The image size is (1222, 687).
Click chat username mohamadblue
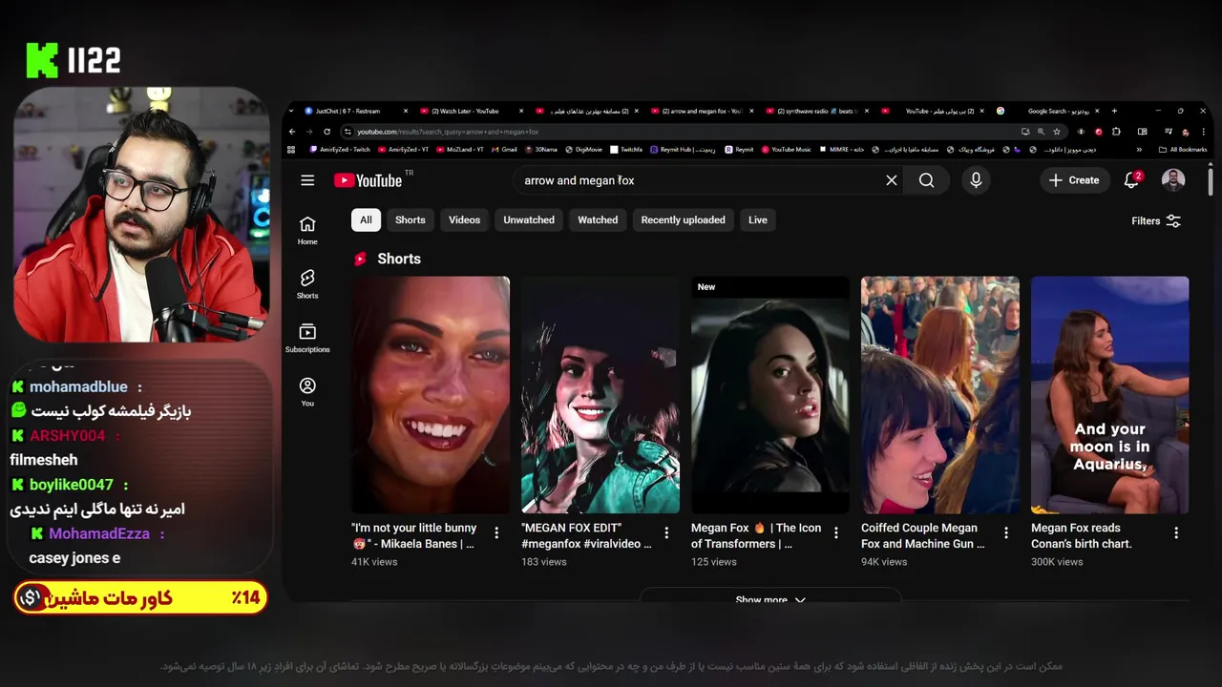coord(78,386)
